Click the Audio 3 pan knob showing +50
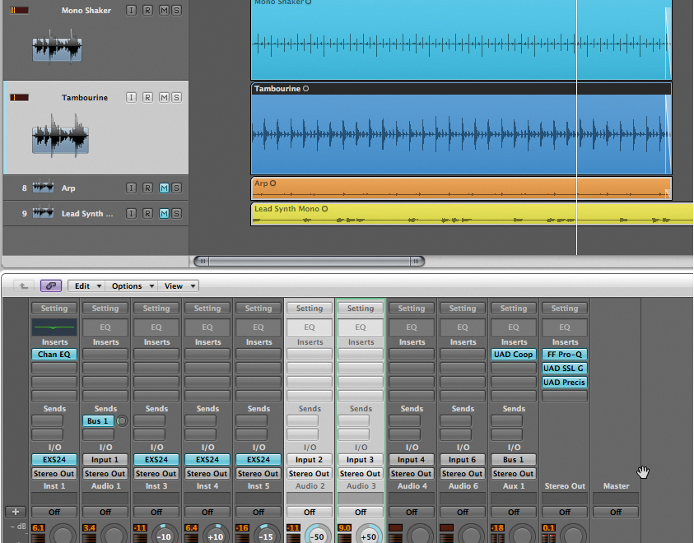Viewport: 694px width, 543px height. coord(368,534)
